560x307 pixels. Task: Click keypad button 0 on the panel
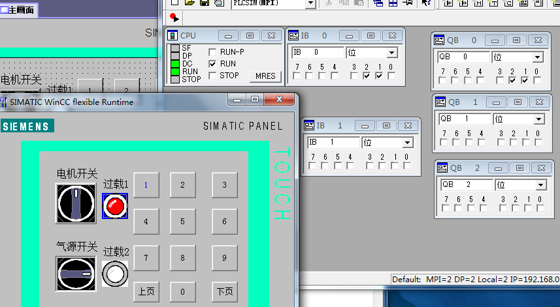click(182, 292)
